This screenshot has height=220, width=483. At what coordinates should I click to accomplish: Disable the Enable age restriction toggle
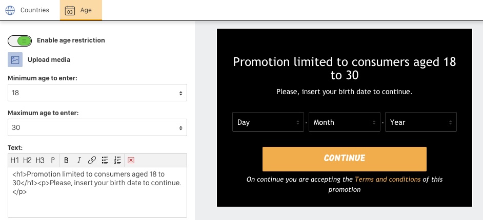[19, 40]
